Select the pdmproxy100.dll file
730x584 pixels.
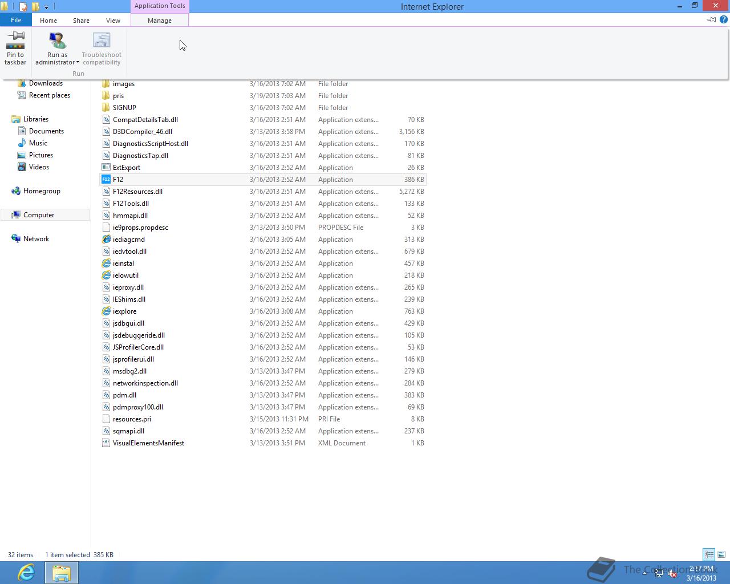(263, 407)
